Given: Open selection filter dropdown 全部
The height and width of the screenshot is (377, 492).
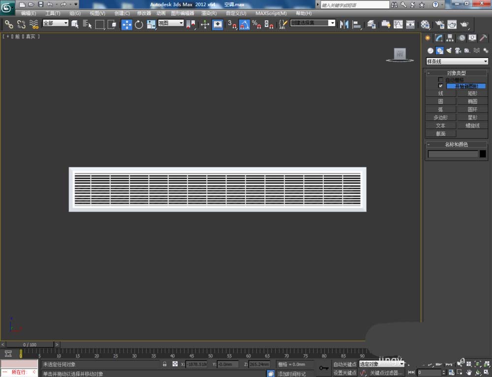Looking at the screenshot, I should coord(56,23).
